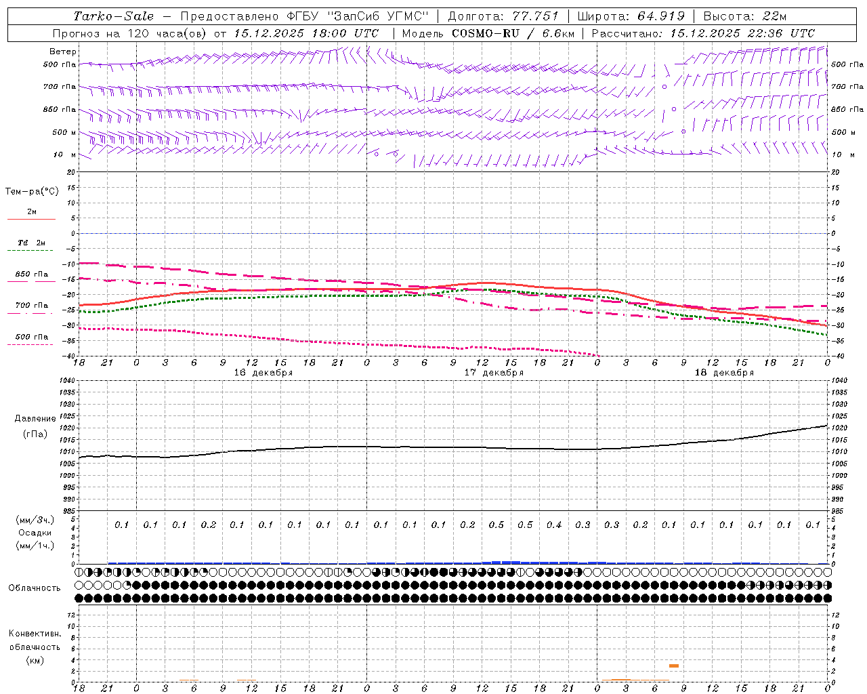The width and height of the screenshot is (867, 694).
Task: Click the dashed line sample under Td 2м
Action: (30, 250)
